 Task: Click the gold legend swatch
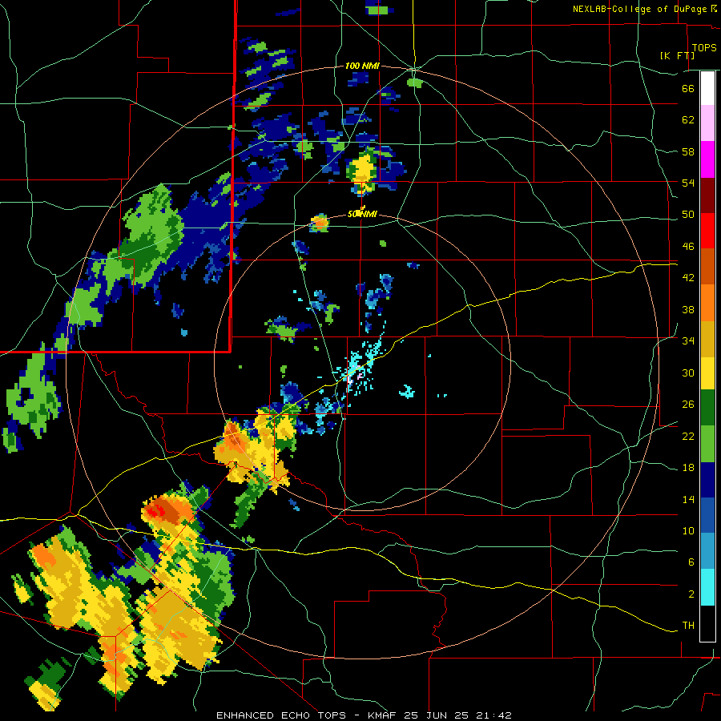tap(707, 339)
